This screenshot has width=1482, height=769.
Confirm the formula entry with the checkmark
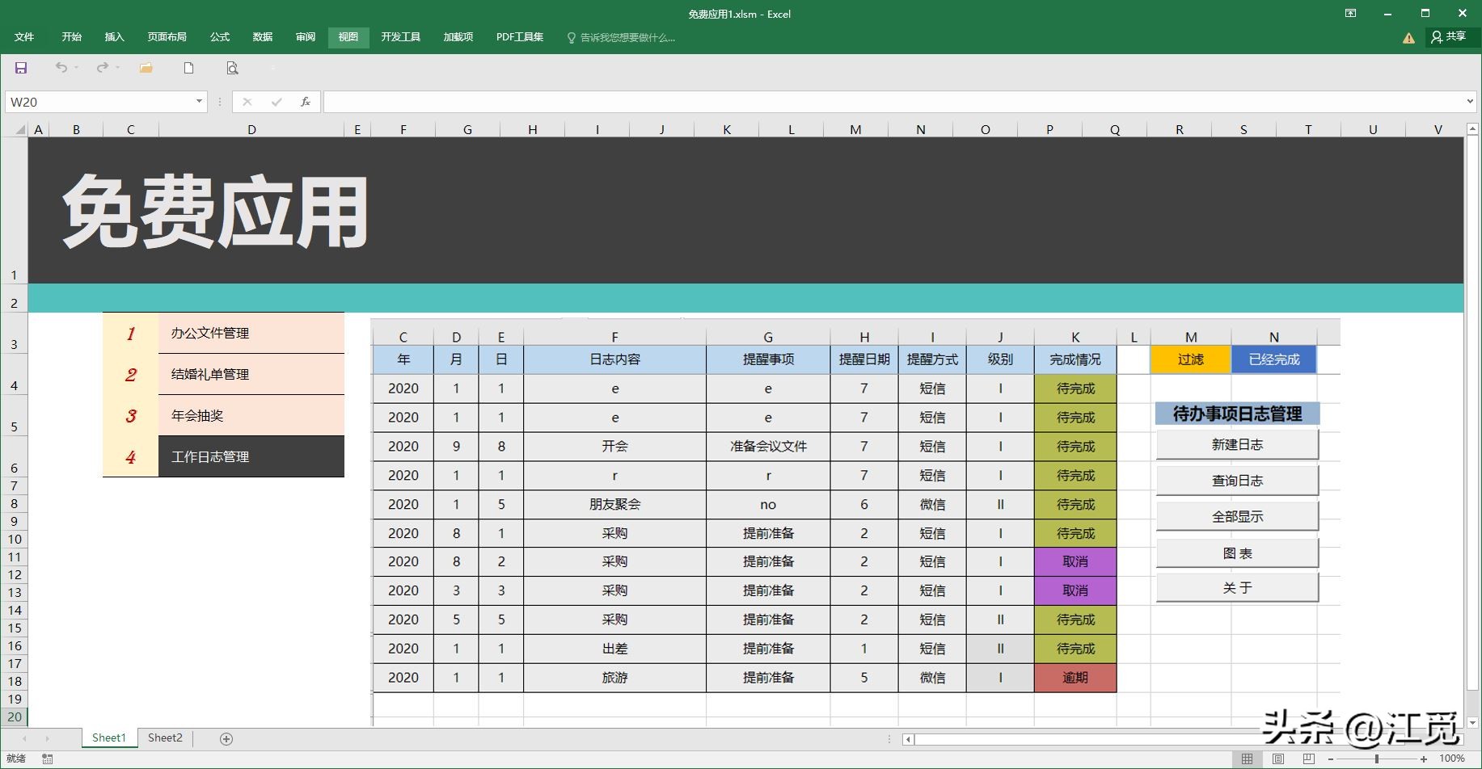(x=277, y=102)
